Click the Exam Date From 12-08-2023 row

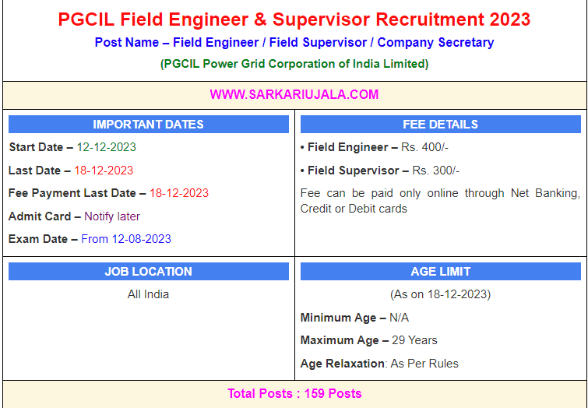pyautogui.click(x=90, y=239)
